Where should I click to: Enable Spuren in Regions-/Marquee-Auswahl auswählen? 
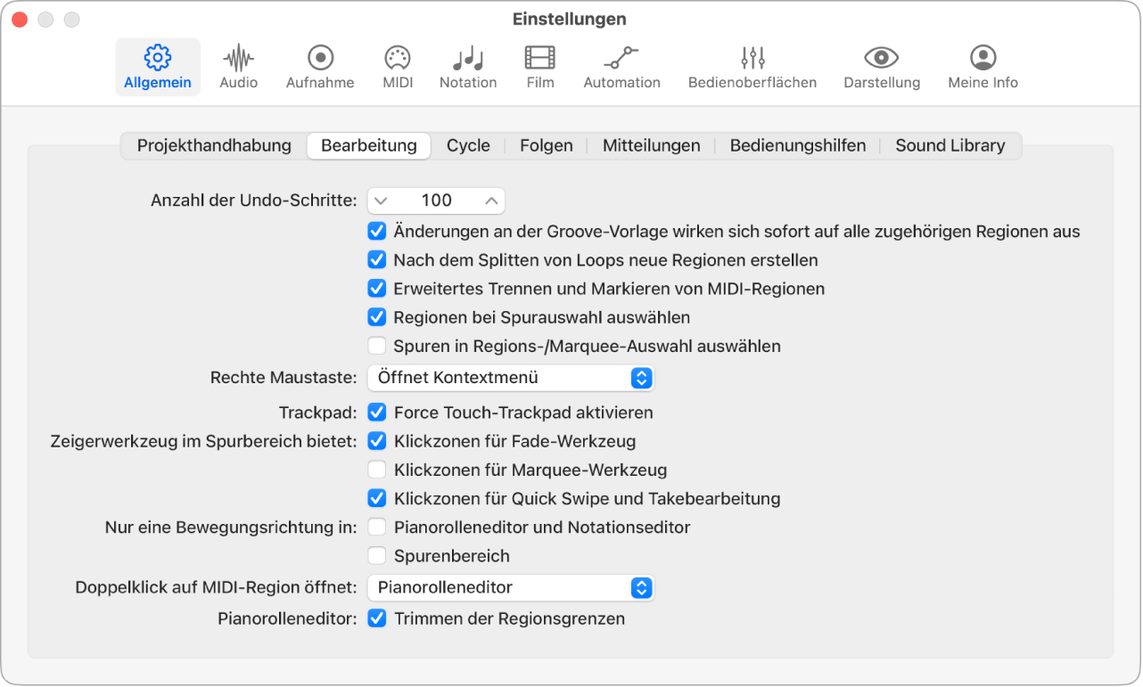coord(376,346)
